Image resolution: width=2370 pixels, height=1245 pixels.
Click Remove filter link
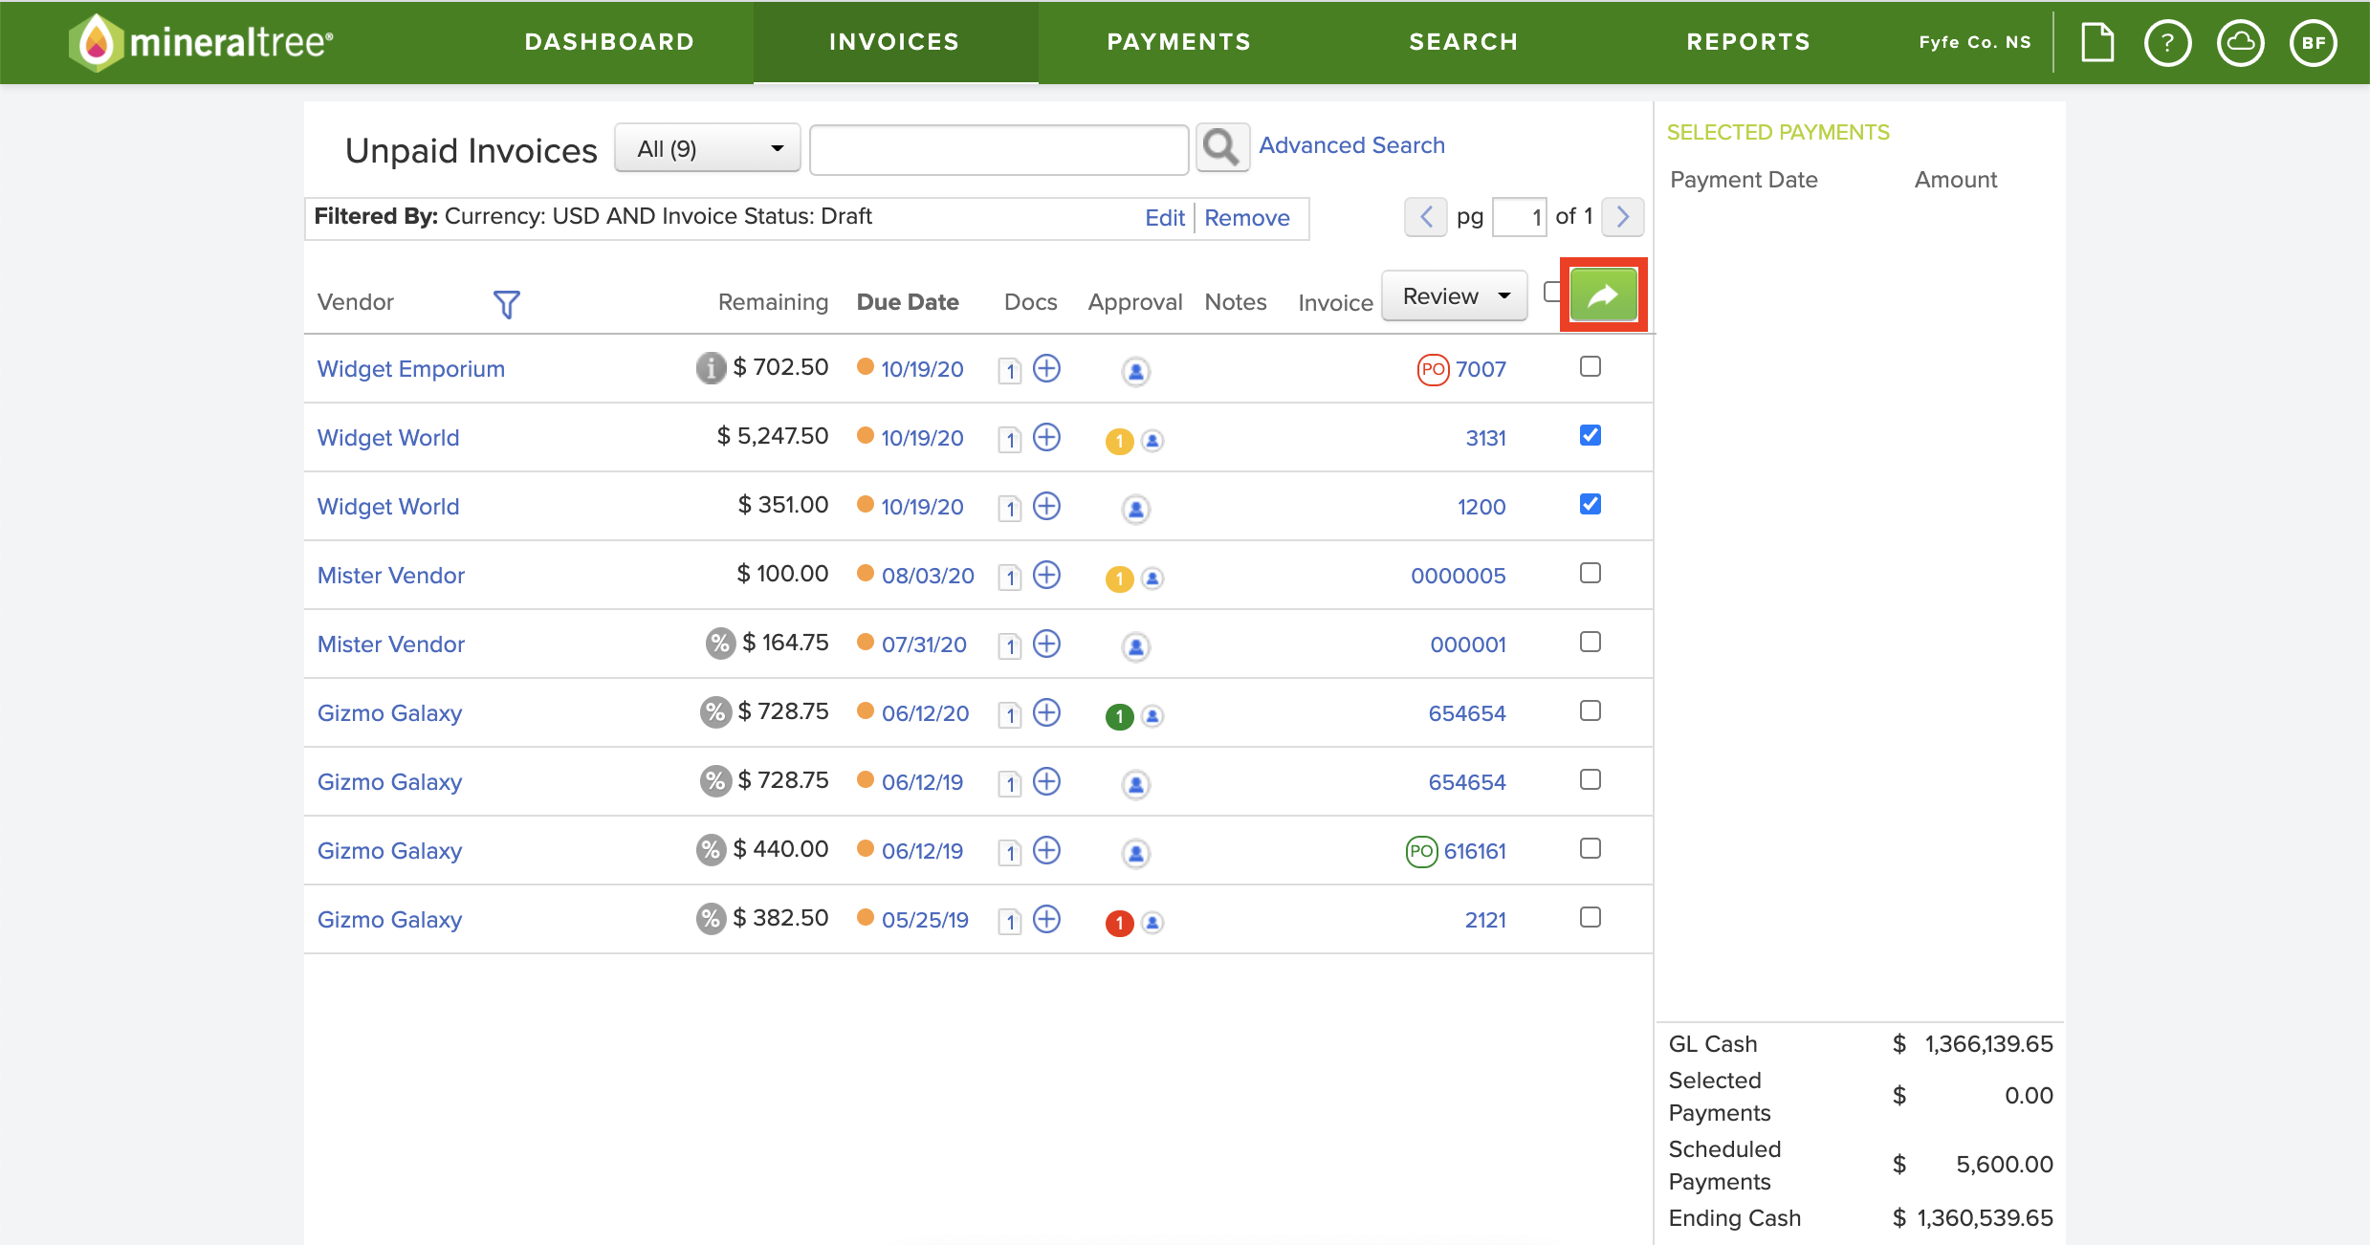click(1247, 218)
